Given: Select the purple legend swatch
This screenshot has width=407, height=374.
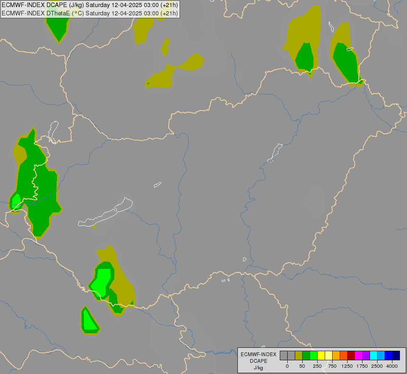Looking at the screenshot, I should click(x=366, y=356).
